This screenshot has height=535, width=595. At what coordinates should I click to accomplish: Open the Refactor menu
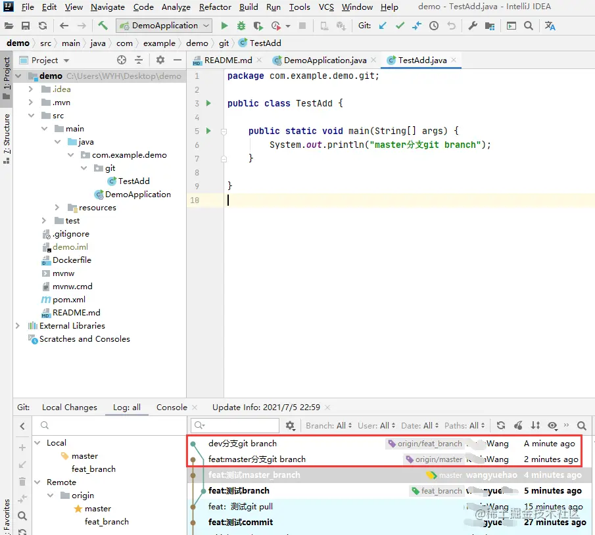(x=215, y=7)
